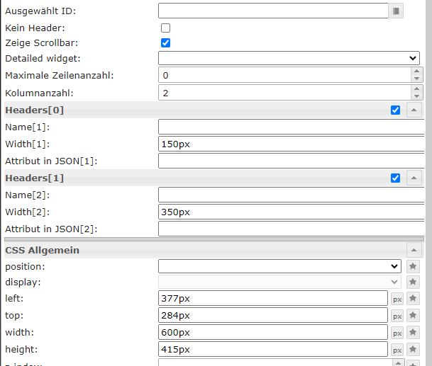
Task: Enable the Kein Header checkbox
Action: (x=166, y=28)
